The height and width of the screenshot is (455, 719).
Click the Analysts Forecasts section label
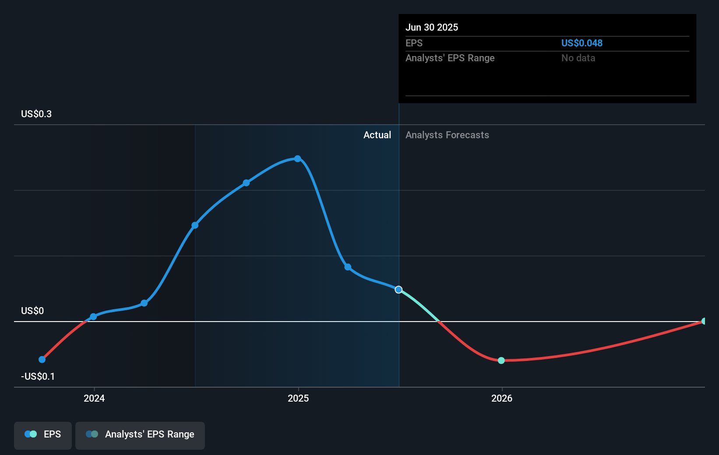pos(447,135)
